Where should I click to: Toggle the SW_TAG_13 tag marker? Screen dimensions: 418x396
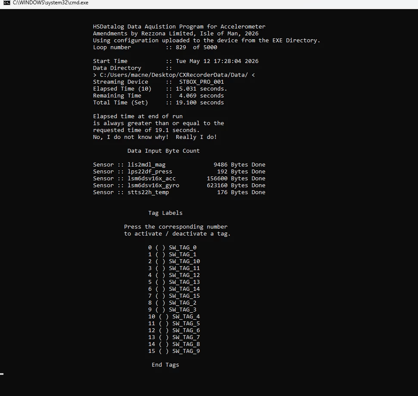[x=160, y=282]
